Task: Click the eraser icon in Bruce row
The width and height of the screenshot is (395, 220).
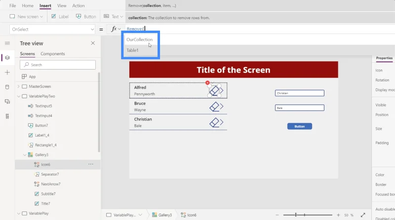Action: click(214, 107)
